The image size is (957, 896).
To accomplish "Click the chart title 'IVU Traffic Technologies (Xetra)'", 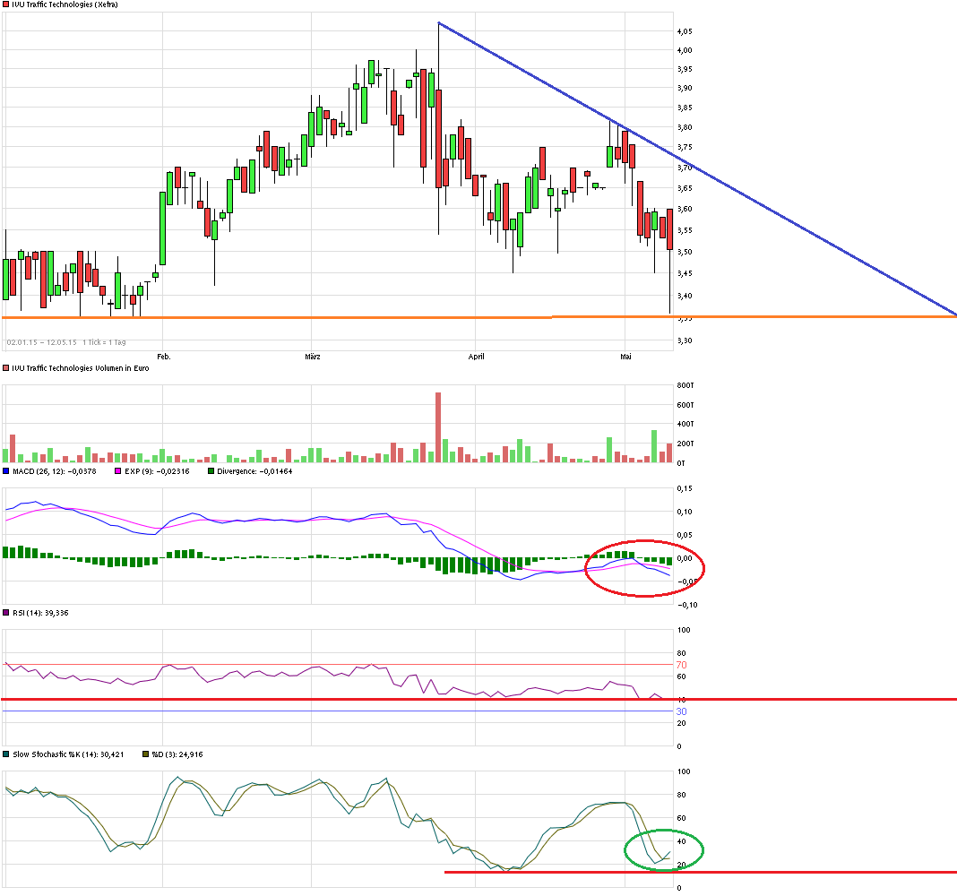I will (x=65, y=4).
